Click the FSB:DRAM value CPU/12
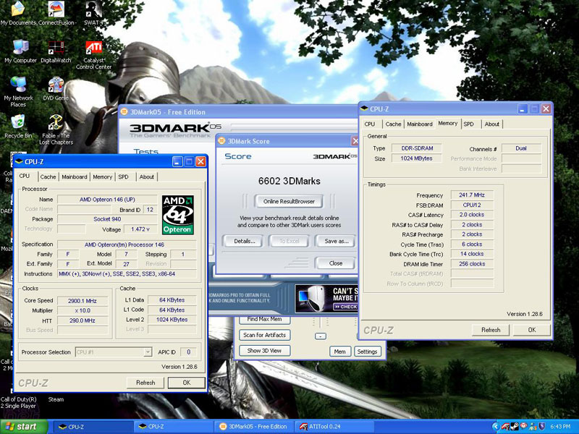579x434 pixels. pos(472,205)
